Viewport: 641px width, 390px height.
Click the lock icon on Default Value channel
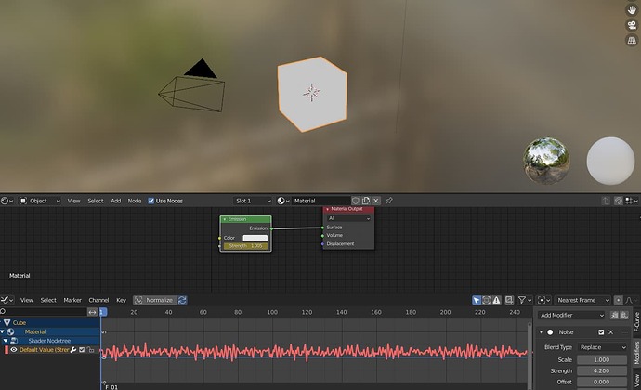[91, 350]
